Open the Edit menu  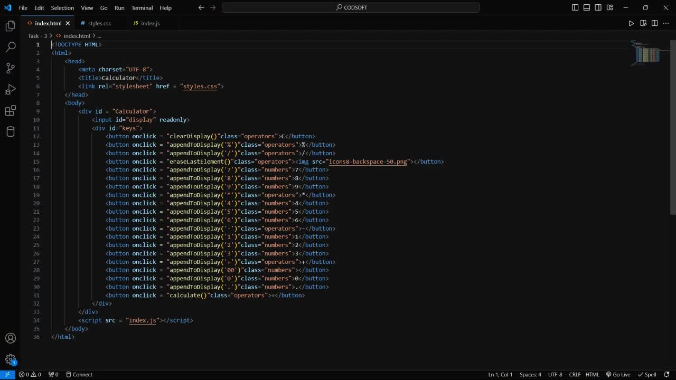coord(39,8)
